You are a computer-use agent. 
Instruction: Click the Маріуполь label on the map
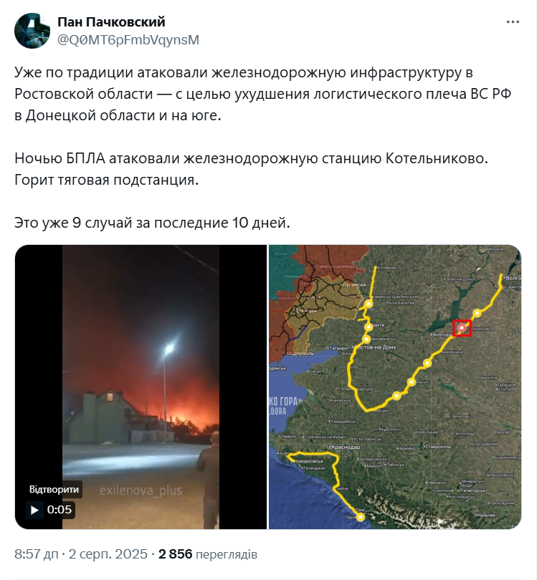click(x=300, y=354)
